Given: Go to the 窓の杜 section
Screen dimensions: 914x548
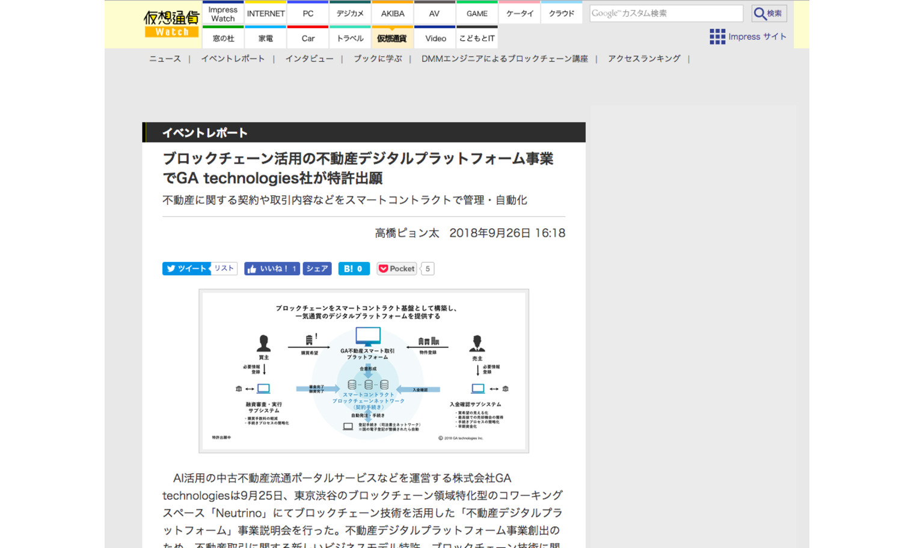Looking at the screenshot, I should click(x=223, y=37).
